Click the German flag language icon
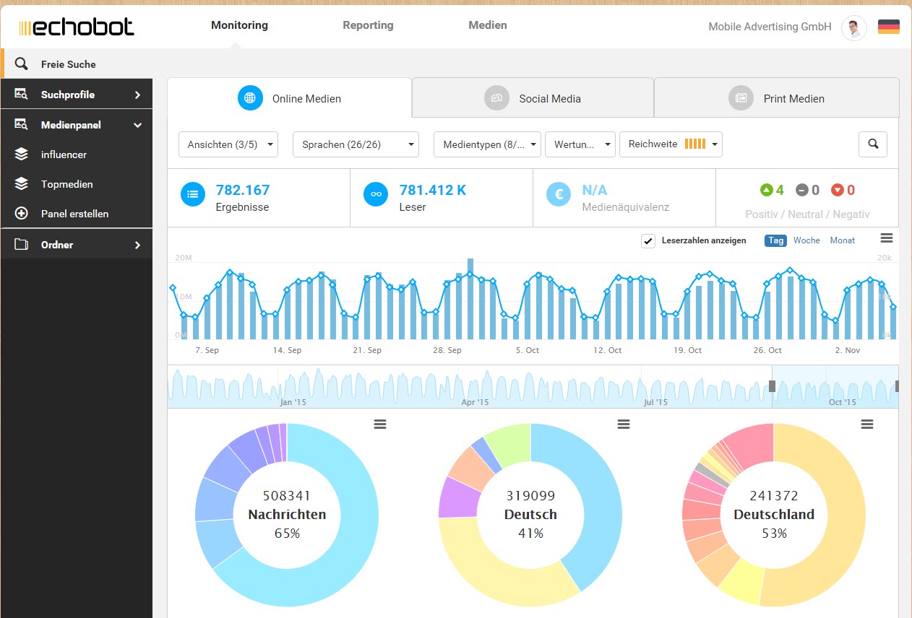Viewport: 912px width, 618px height. click(x=888, y=27)
